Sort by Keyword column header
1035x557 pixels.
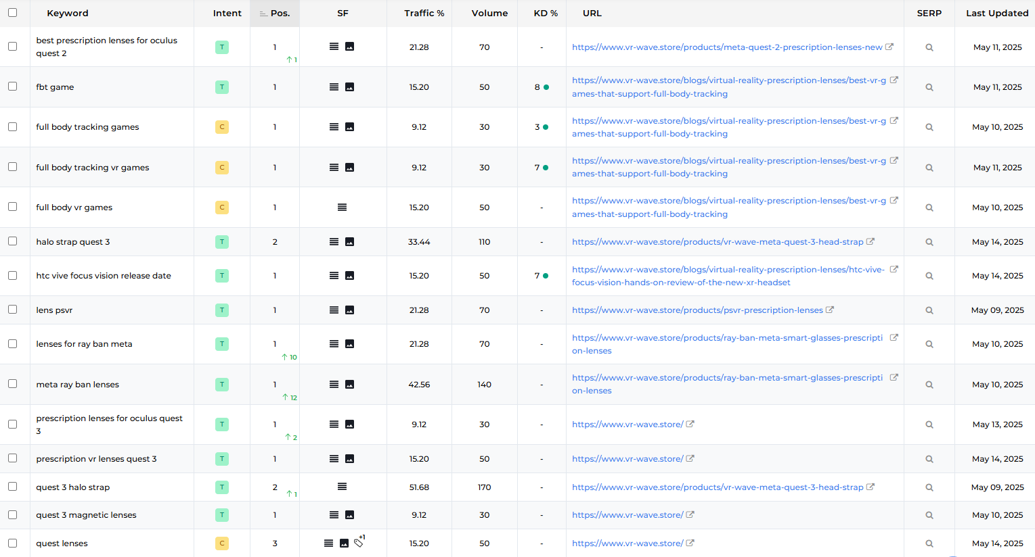click(x=68, y=14)
